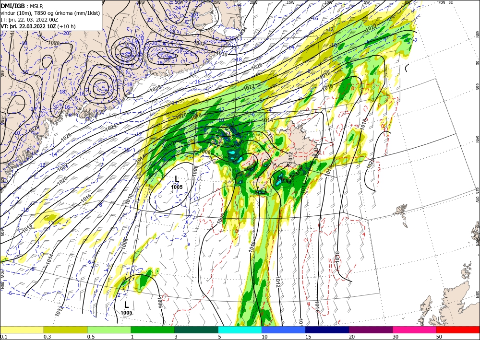
Task: Select the green 1–3 mm legend swatch
Action: [153, 329]
